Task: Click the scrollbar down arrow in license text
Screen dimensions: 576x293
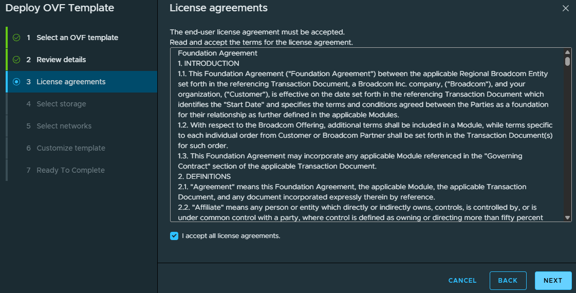Action: 568,217
